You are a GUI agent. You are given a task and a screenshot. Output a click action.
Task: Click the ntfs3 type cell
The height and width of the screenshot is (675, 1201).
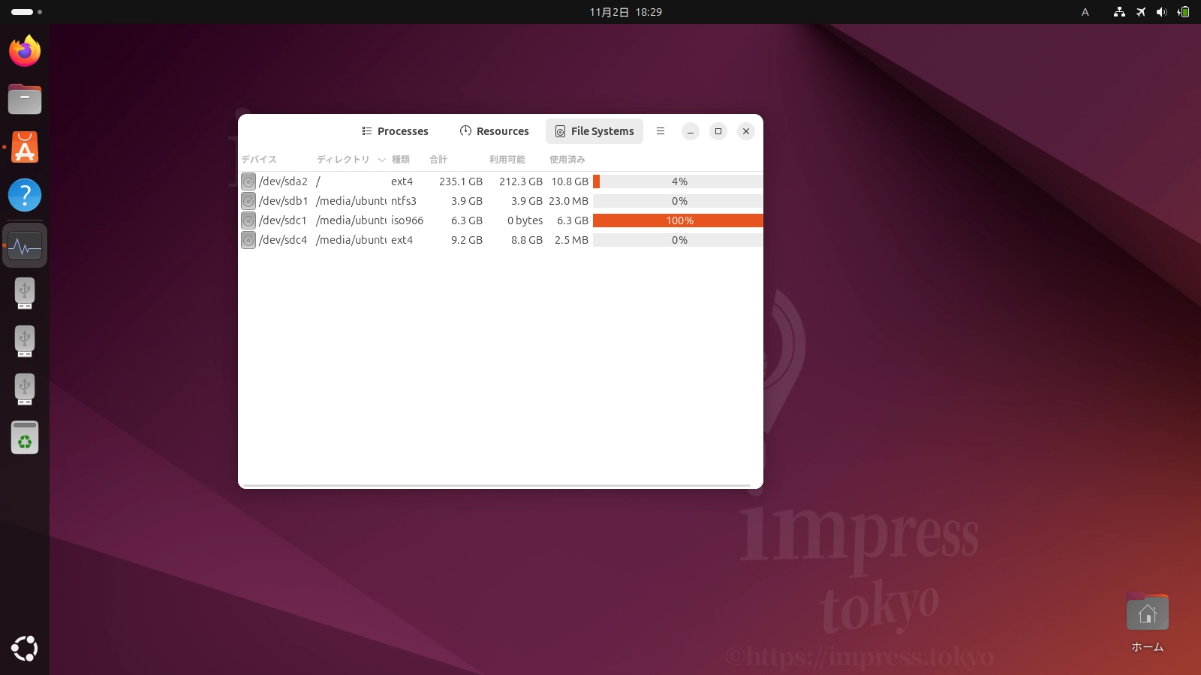404,201
